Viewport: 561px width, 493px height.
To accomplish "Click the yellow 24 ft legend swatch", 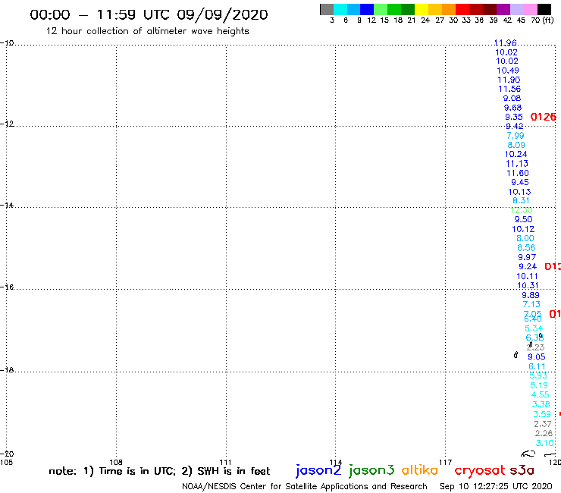I will point(422,9).
